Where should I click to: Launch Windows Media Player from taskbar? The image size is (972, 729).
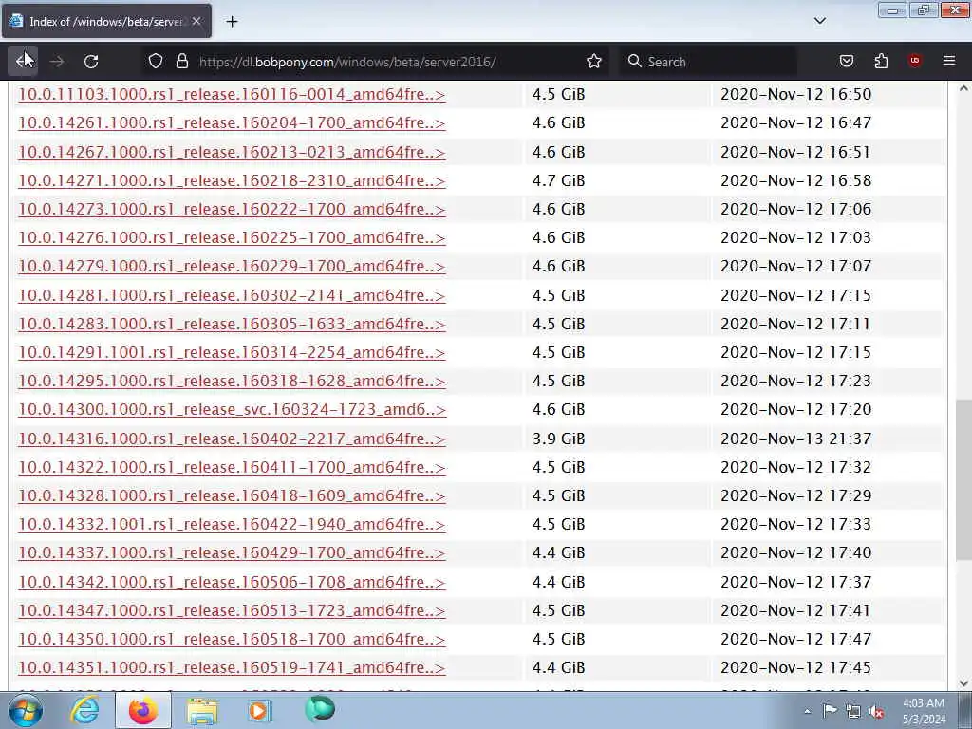click(x=259, y=710)
